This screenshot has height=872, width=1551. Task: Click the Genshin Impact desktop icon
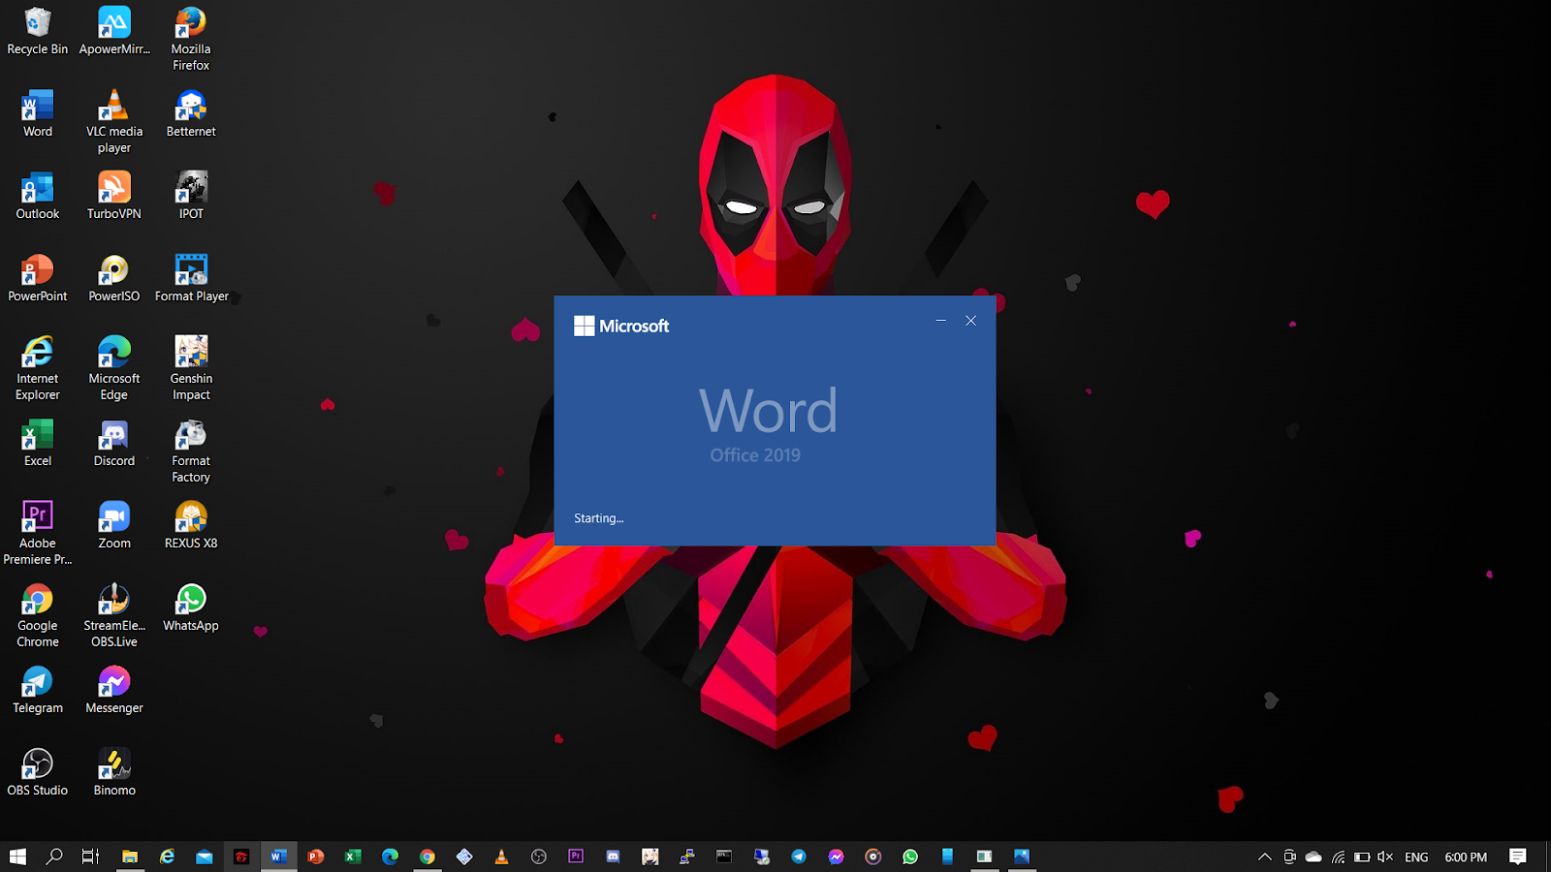pyautogui.click(x=191, y=368)
